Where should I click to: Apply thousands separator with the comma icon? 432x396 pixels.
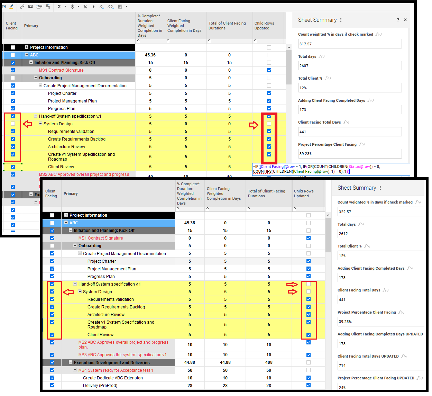(x=93, y=6)
